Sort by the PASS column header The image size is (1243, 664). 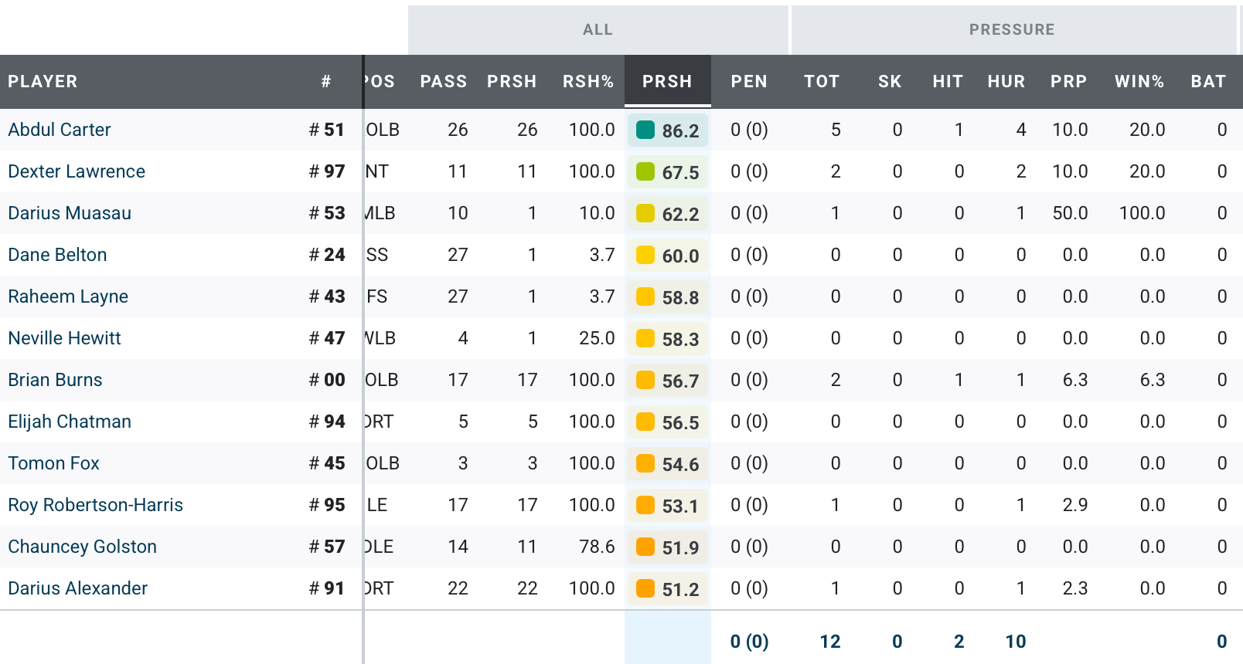pyautogui.click(x=443, y=81)
